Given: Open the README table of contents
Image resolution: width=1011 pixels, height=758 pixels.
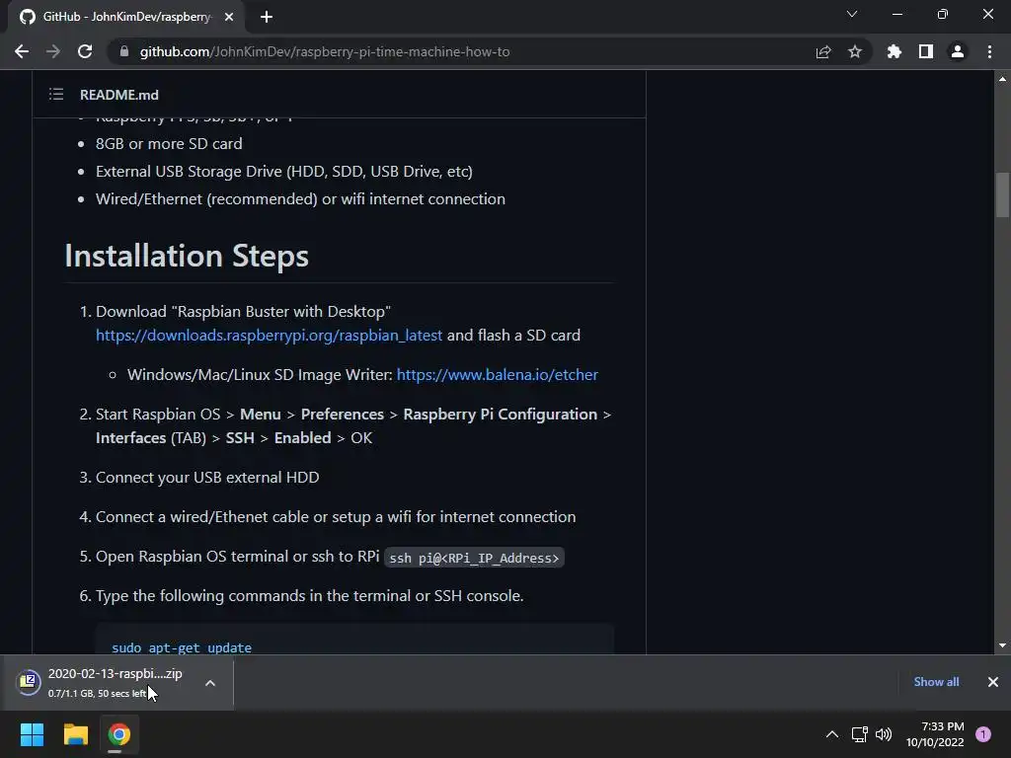Looking at the screenshot, I should pyautogui.click(x=56, y=95).
